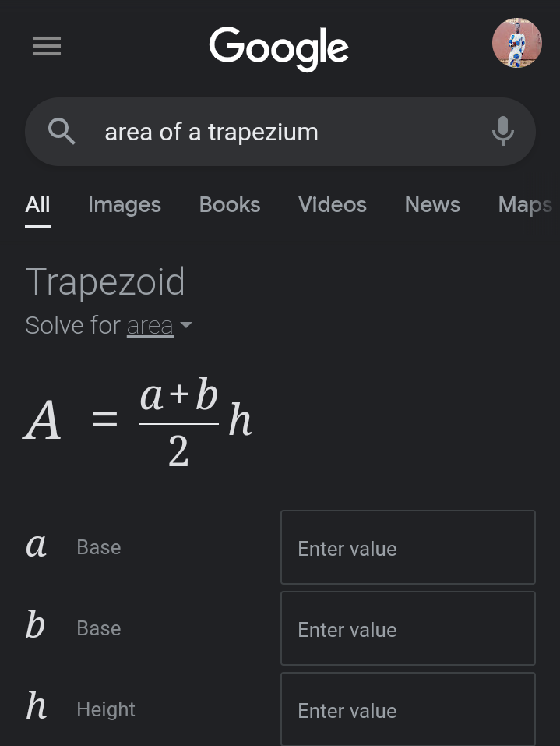Open the Books tab
This screenshot has height=746, width=560.
coord(230,205)
